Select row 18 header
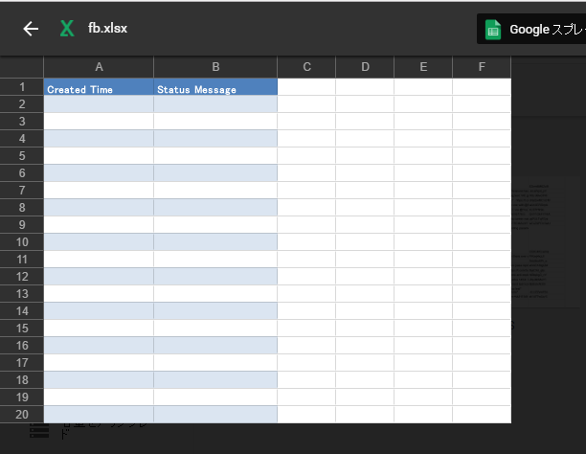Screen dimensions: 586x454 pos(22,379)
